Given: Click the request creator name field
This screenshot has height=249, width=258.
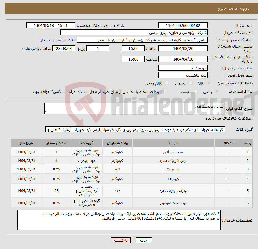Looking at the screenshot, I should pos(142,40).
